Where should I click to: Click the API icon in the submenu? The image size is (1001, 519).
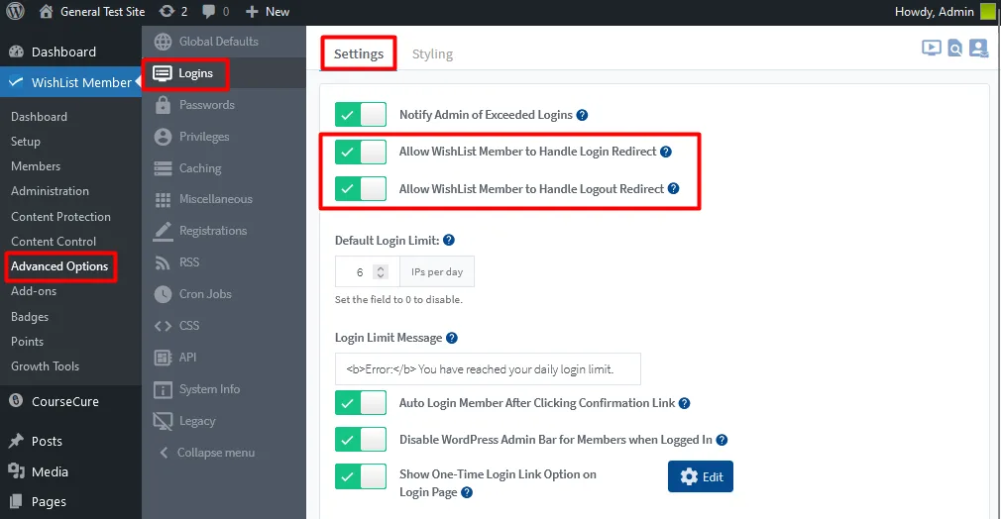click(163, 358)
